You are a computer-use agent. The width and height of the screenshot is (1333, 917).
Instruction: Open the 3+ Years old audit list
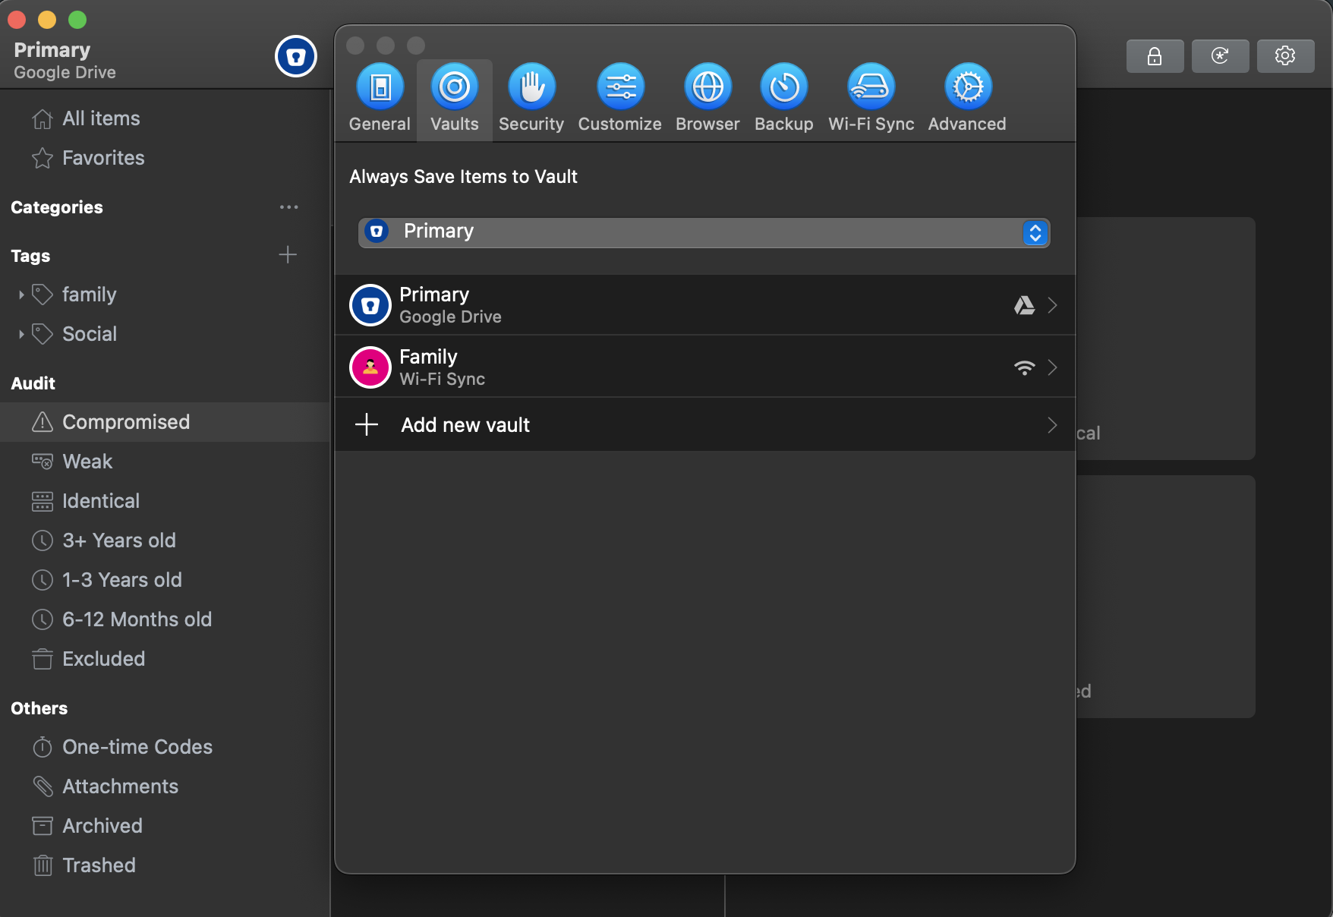[165, 540]
